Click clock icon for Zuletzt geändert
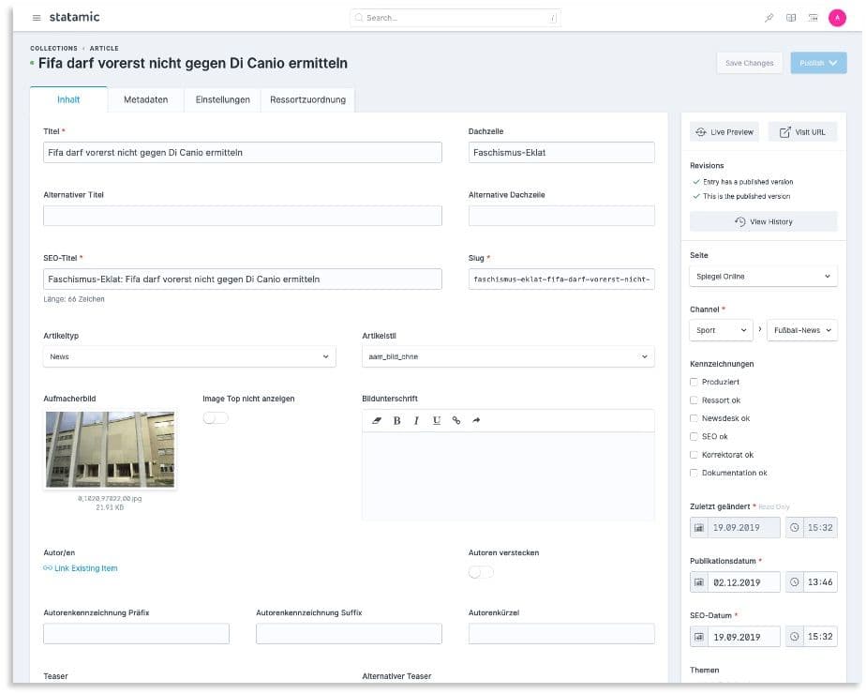This screenshot has width=866, height=694. pyautogui.click(x=794, y=528)
